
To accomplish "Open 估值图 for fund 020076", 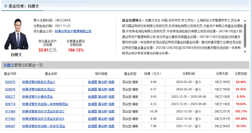I will click(x=93, y=89).
